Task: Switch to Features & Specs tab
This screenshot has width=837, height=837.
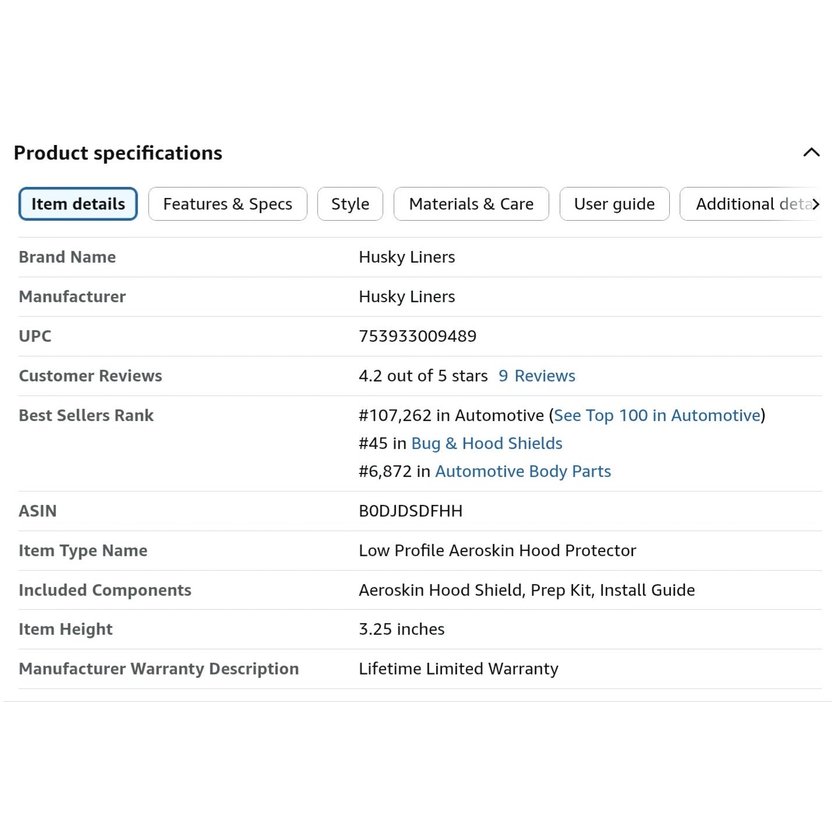Action: pos(228,204)
